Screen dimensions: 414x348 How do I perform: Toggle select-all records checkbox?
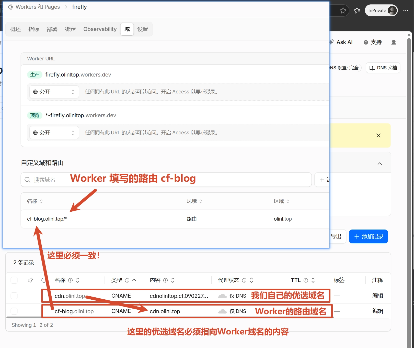coord(14,280)
